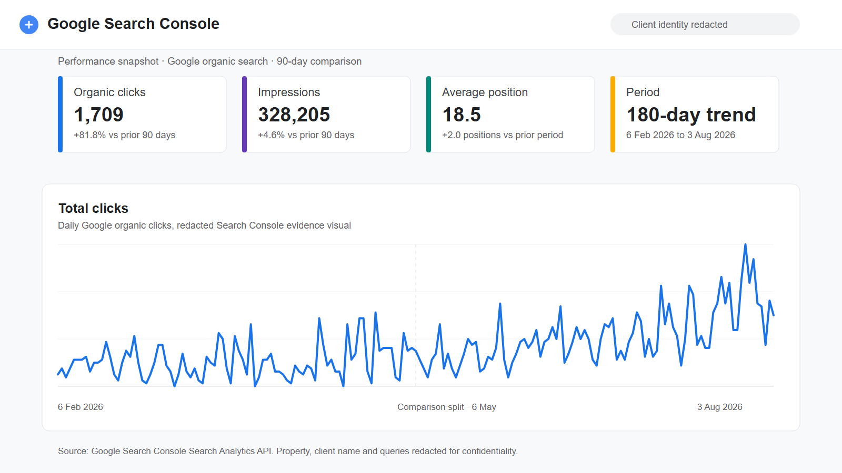
Task: Click the 328,205 impressions value
Action: [x=294, y=115]
